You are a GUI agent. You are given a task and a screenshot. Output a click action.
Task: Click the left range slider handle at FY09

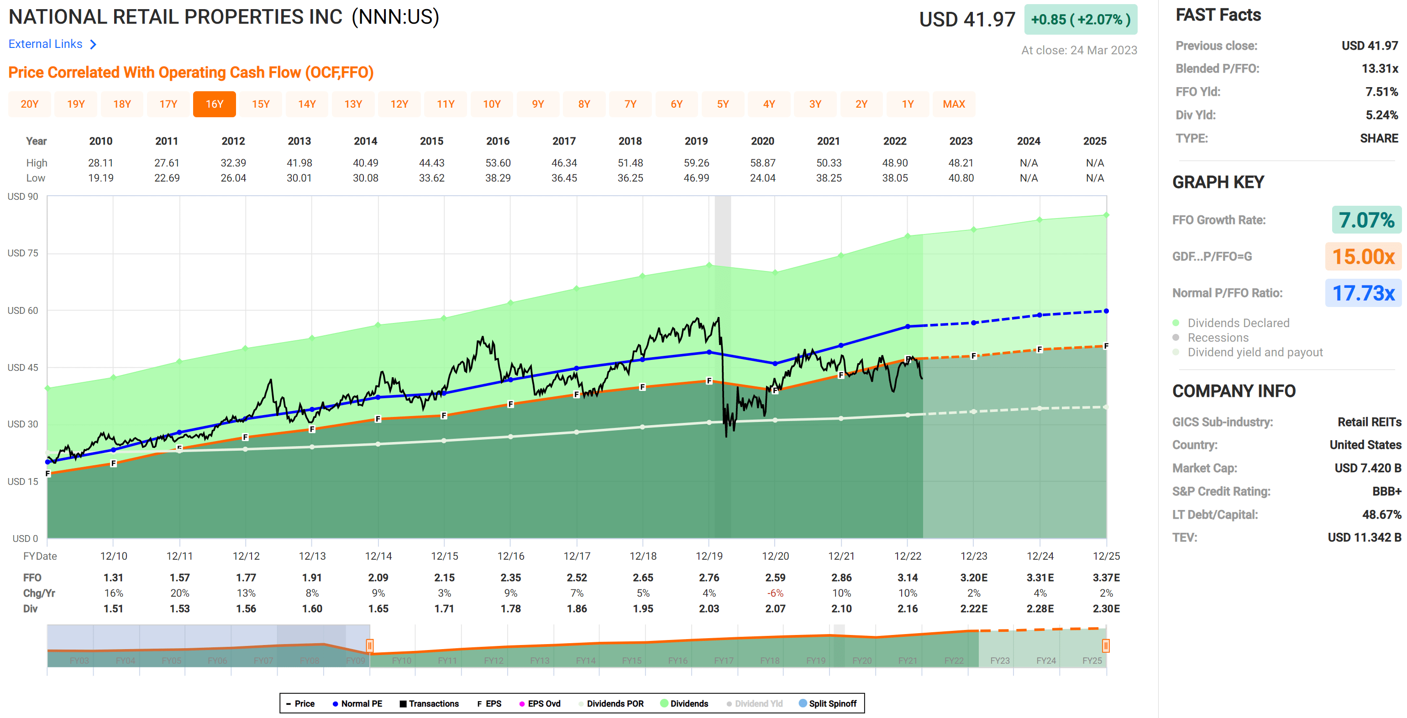pyautogui.click(x=370, y=646)
